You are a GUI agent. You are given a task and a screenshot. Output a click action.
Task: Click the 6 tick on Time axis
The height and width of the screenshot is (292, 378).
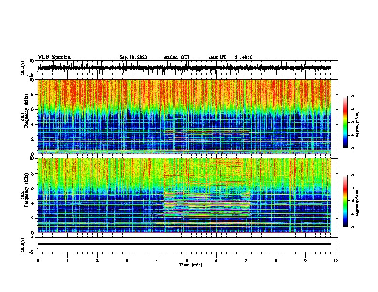click(x=217, y=261)
